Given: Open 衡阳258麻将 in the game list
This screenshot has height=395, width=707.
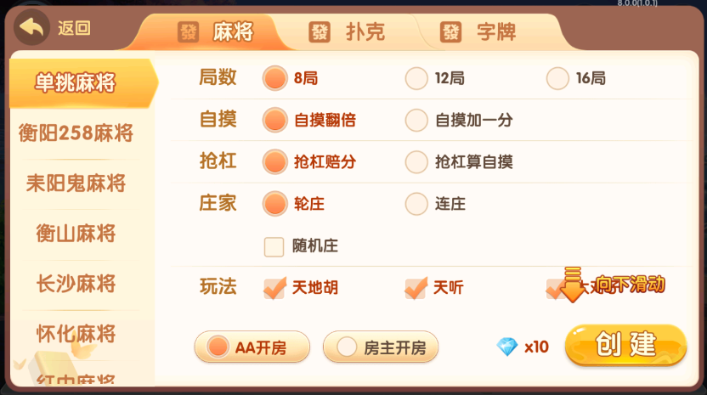Looking at the screenshot, I should coord(76,133).
